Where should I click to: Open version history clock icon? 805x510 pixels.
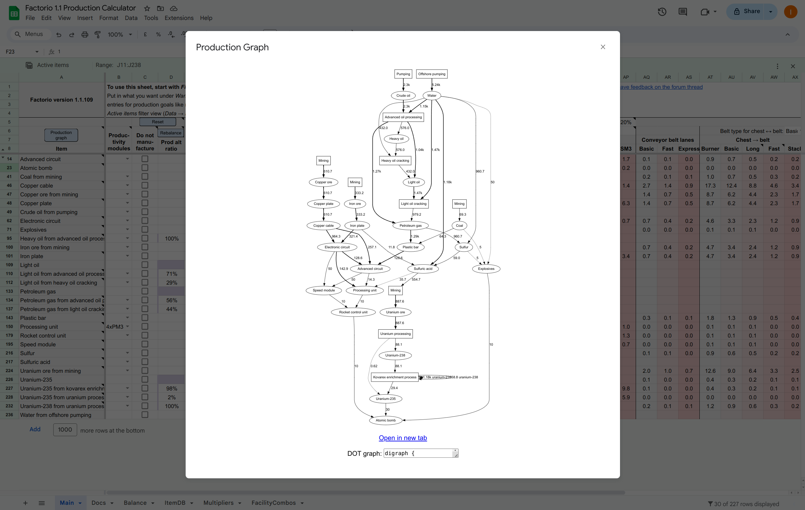tap(662, 12)
